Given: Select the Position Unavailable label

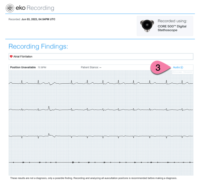Looking at the screenshot, I should (x=23, y=67).
